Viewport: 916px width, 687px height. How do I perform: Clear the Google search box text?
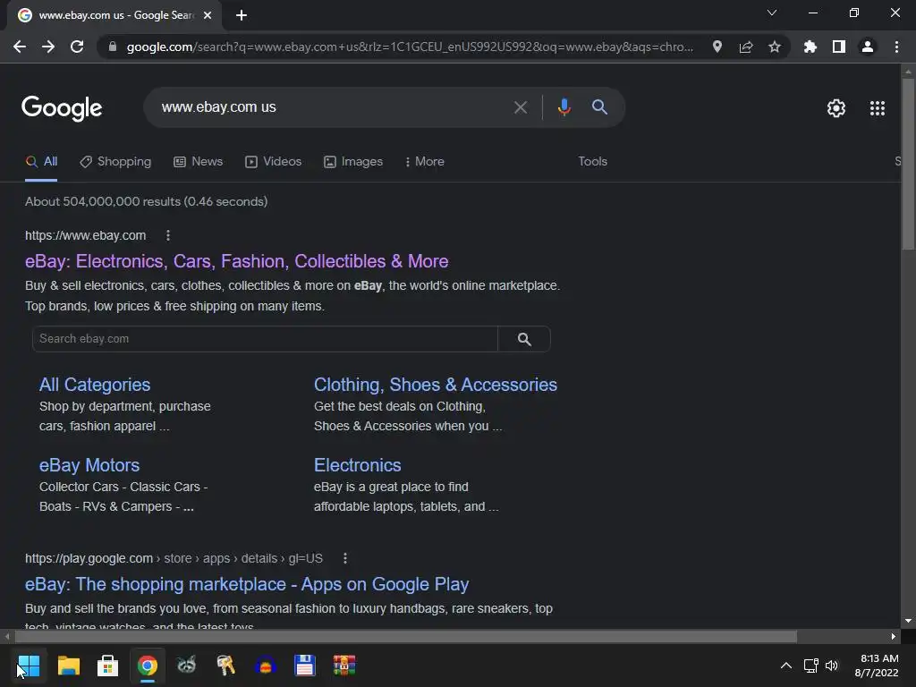tap(521, 107)
